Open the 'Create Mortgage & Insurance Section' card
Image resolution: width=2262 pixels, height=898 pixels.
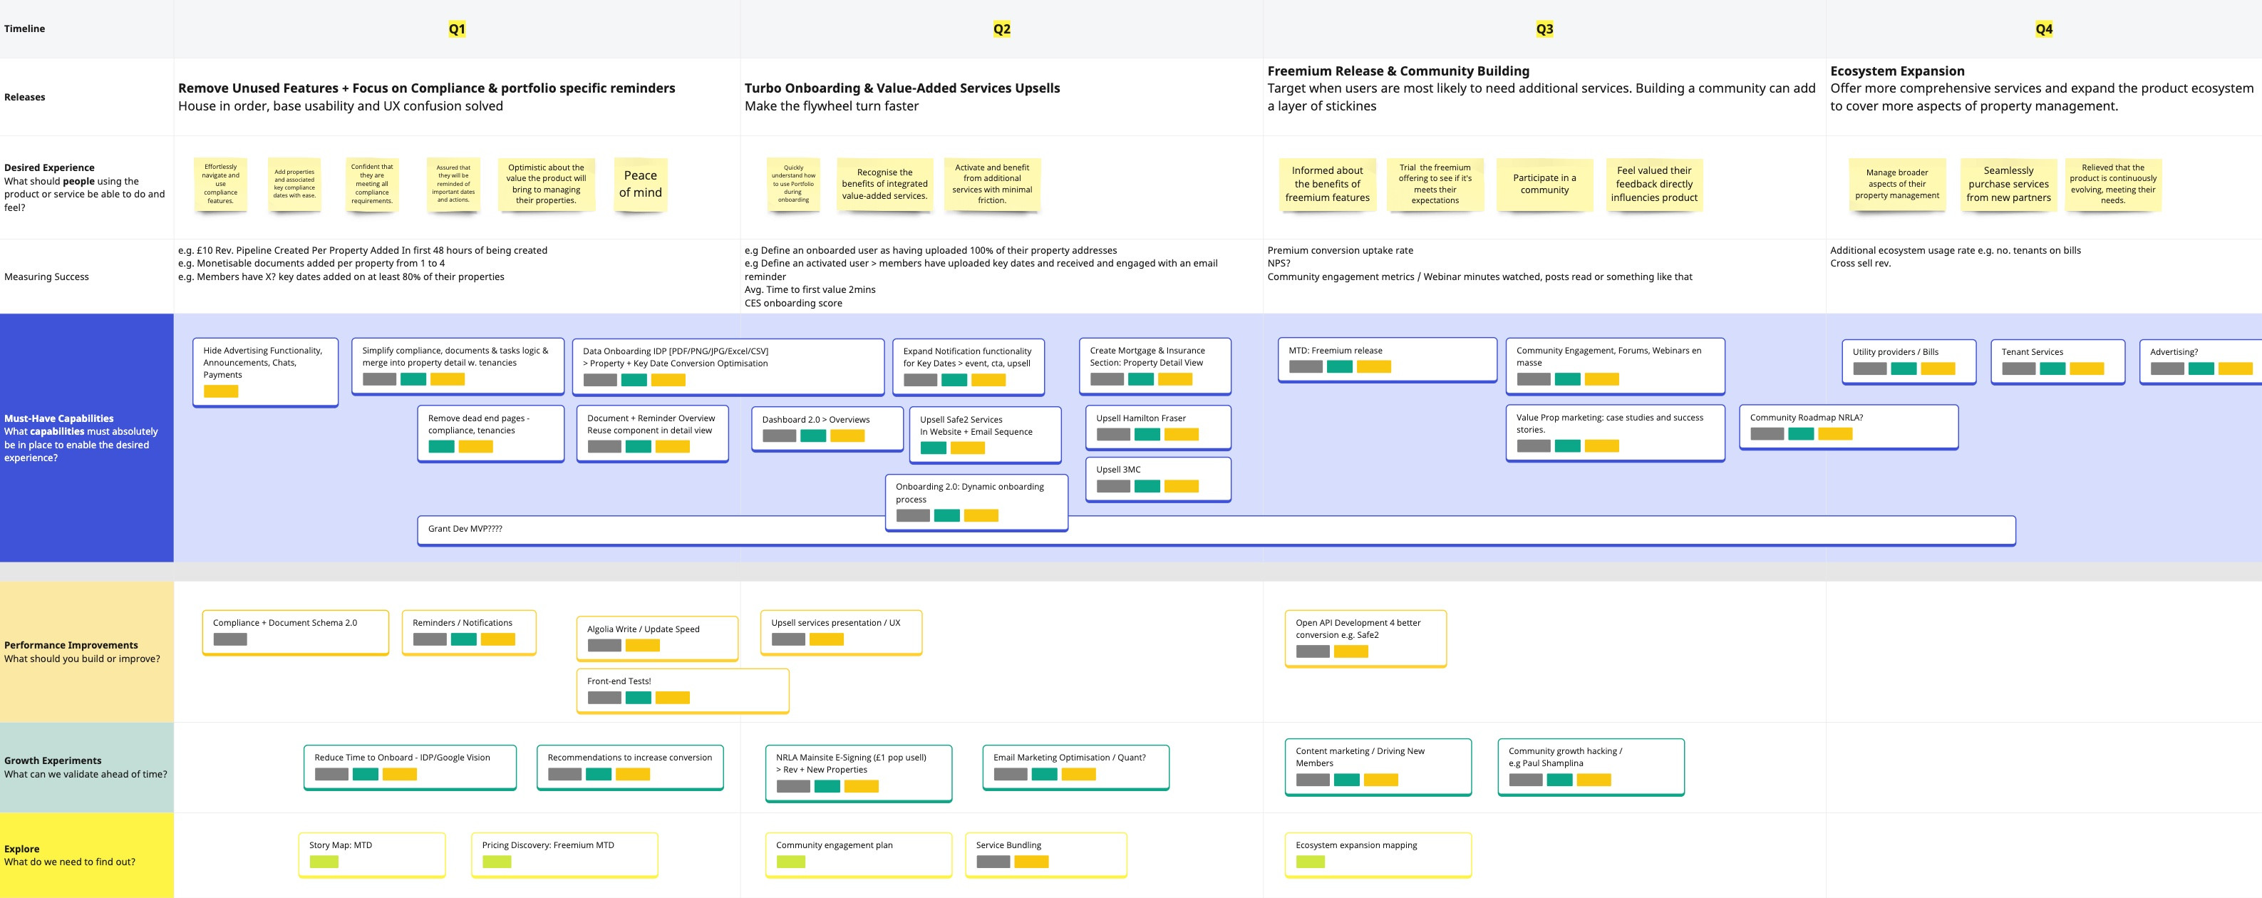[1155, 366]
